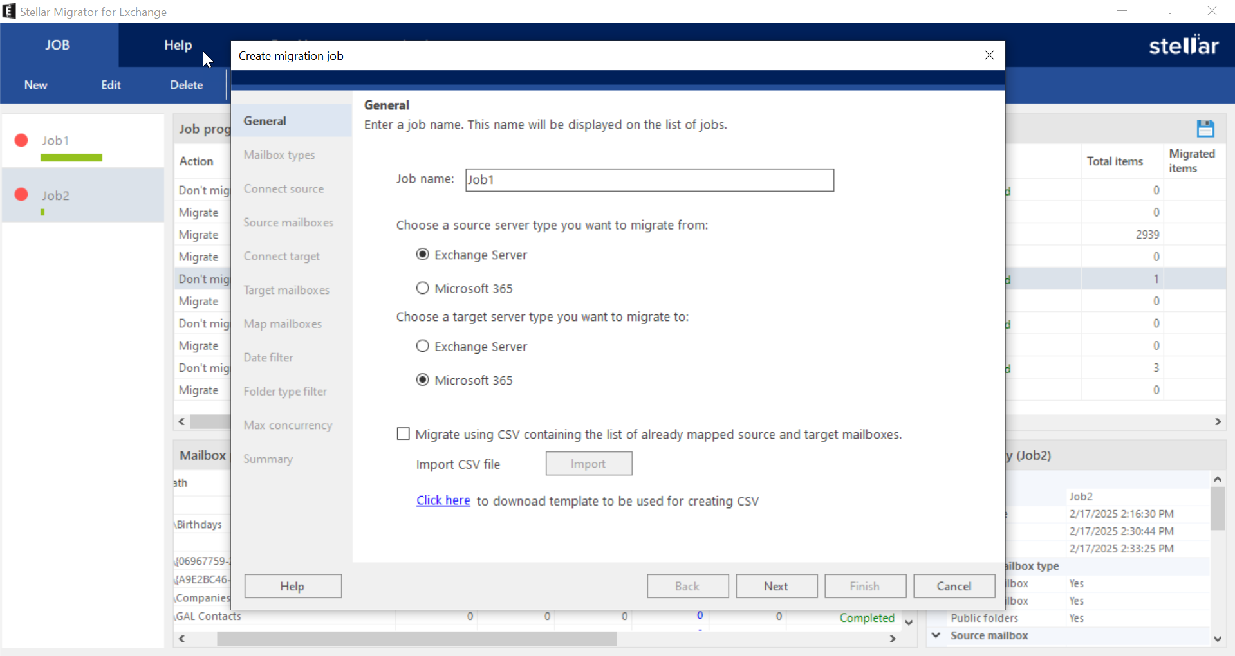Select Job2 in the job list
This screenshot has width=1235, height=656.
coord(83,195)
